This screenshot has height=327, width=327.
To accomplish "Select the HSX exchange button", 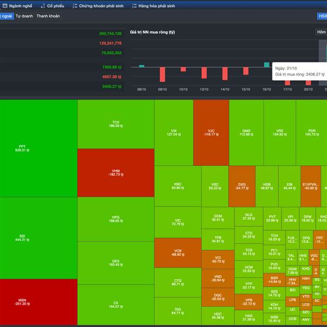I will [x=322, y=16].
